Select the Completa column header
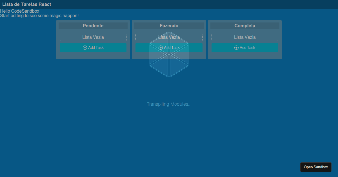338x177 pixels. (245, 26)
